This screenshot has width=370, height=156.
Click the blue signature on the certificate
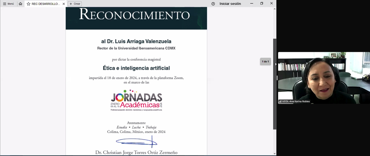(137, 142)
